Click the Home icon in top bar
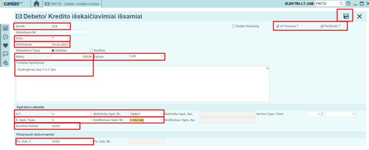This screenshot has height=150, width=369. 36,4
